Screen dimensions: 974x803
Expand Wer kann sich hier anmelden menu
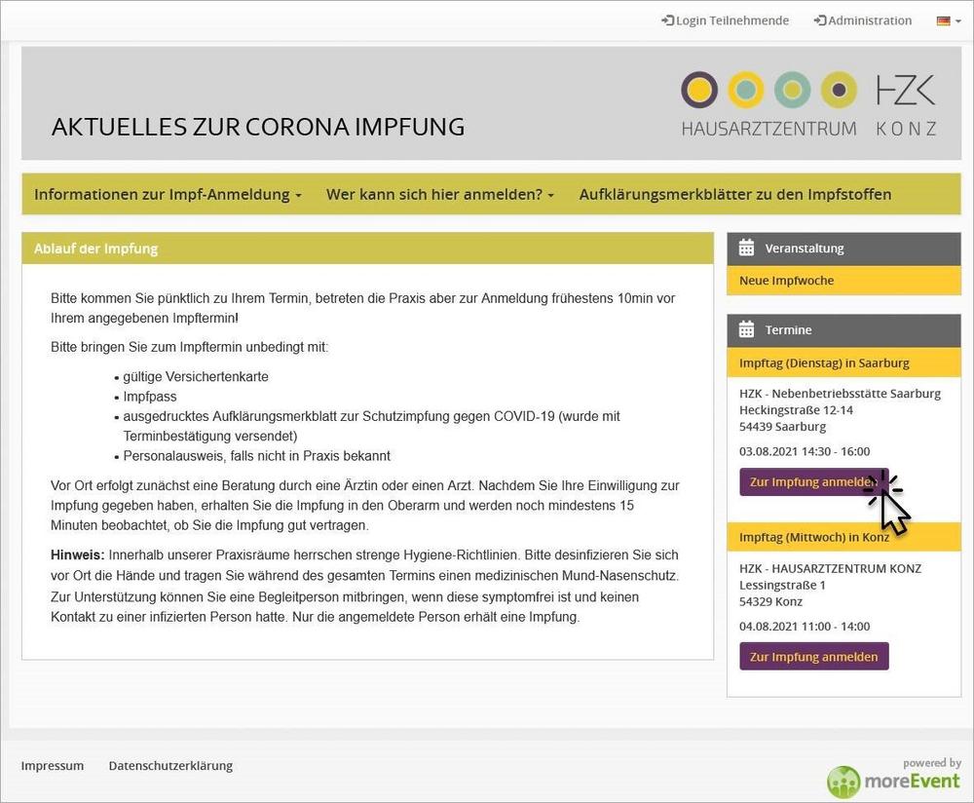tap(440, 195)
